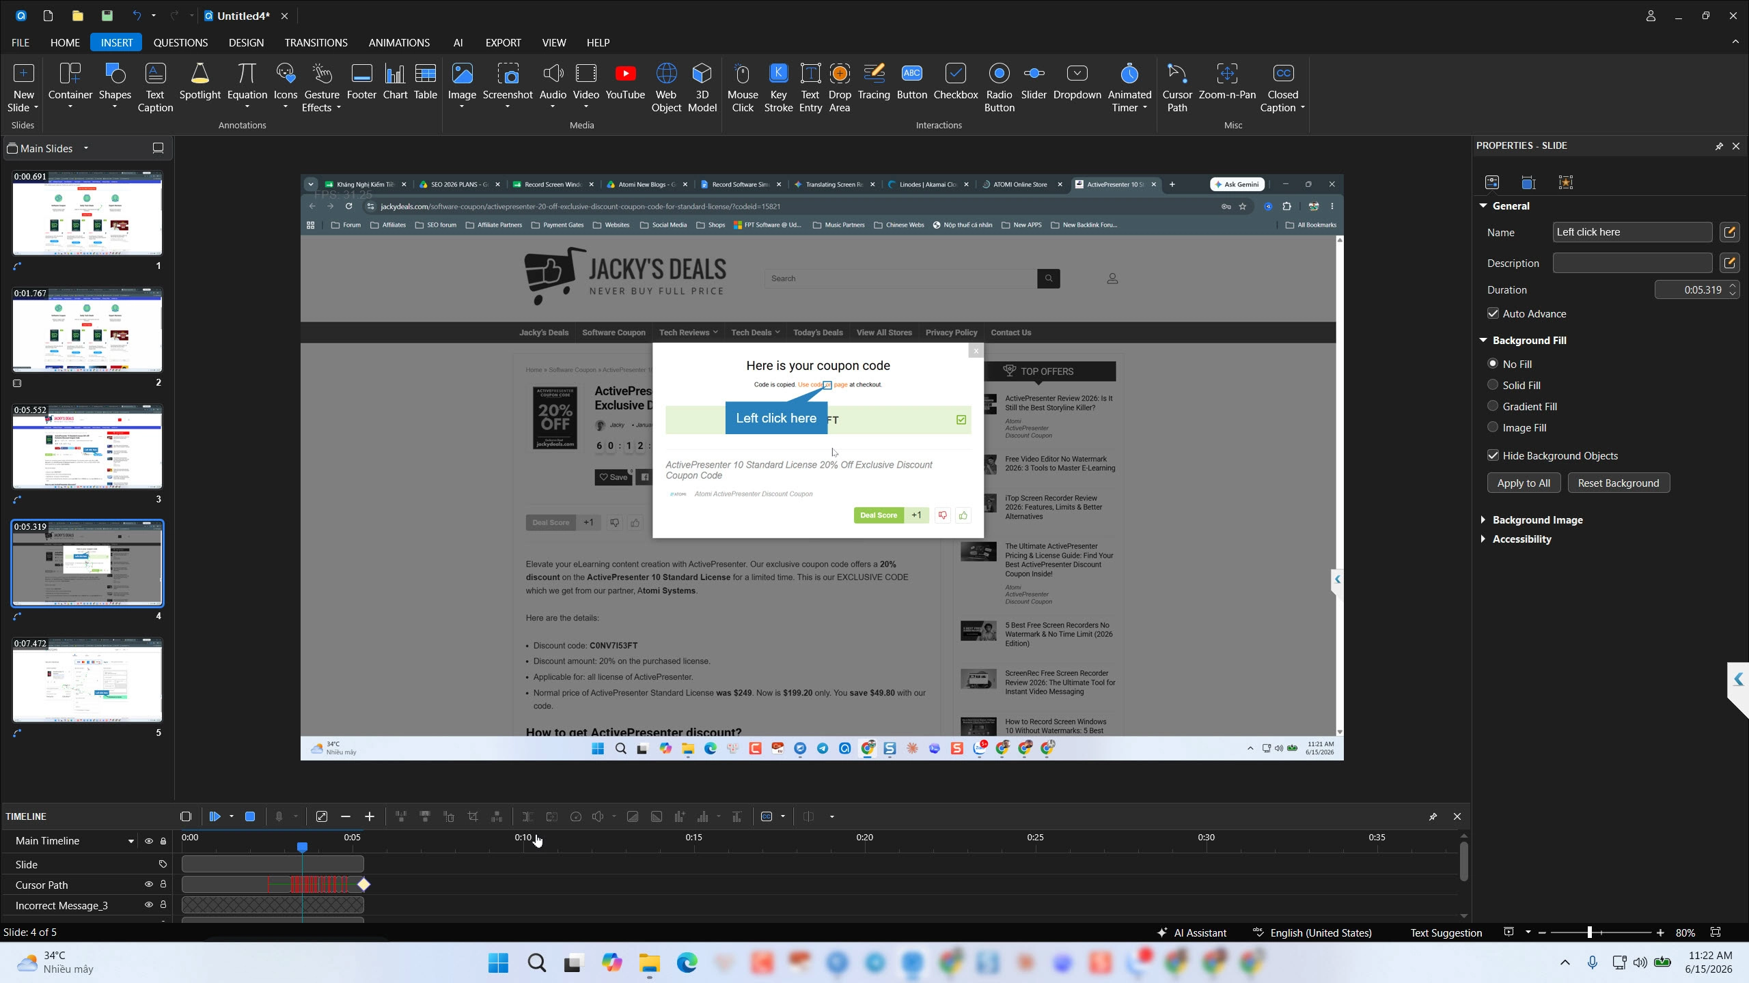Insert a Zoom-n-Pan effect
This screenshot has width=1749, height=983.
point(1227,83)
